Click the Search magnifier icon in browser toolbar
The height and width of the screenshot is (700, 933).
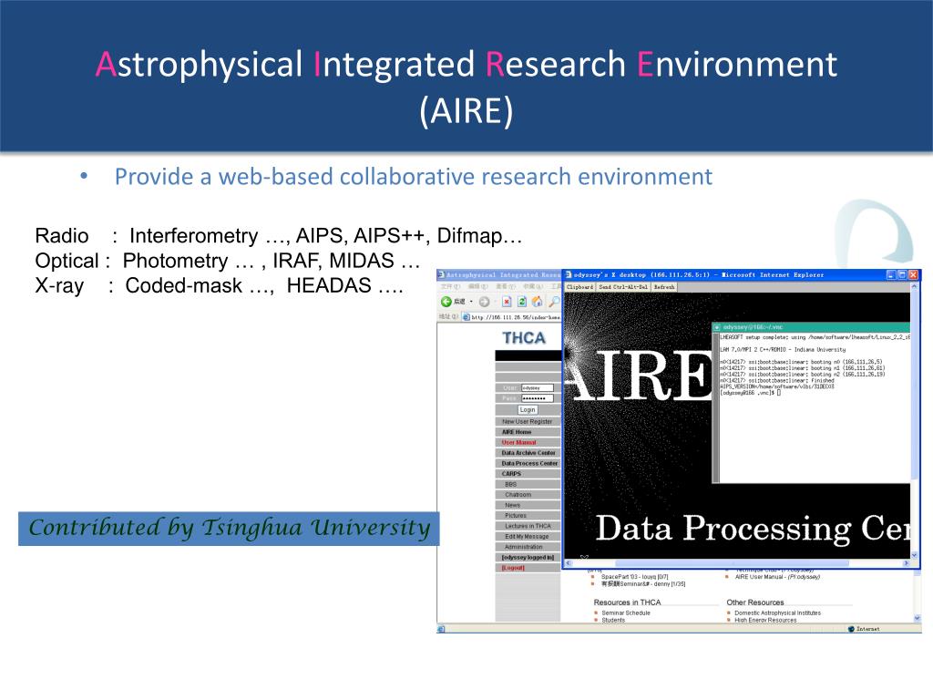coord(554,302)
